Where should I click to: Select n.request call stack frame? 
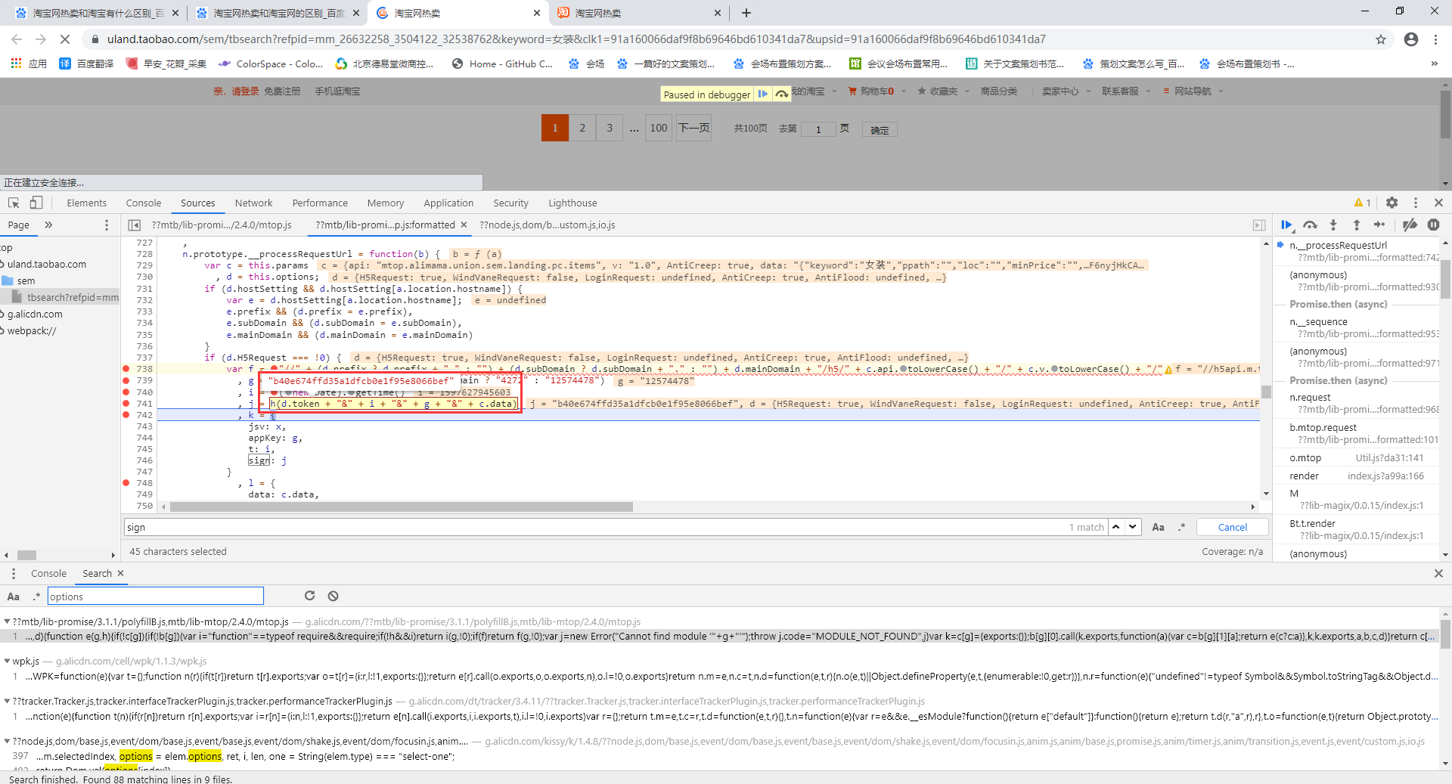point(1356,403)
